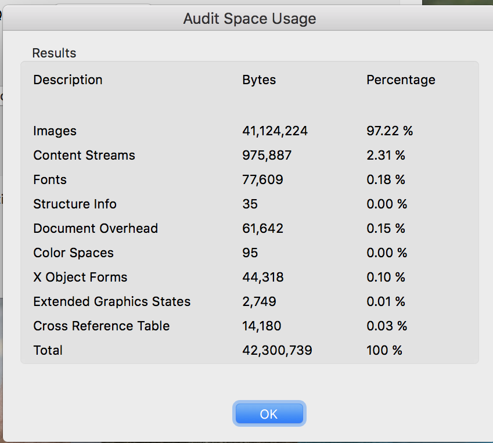Select the Total row label
493x443 pixels.
[48, 351]
